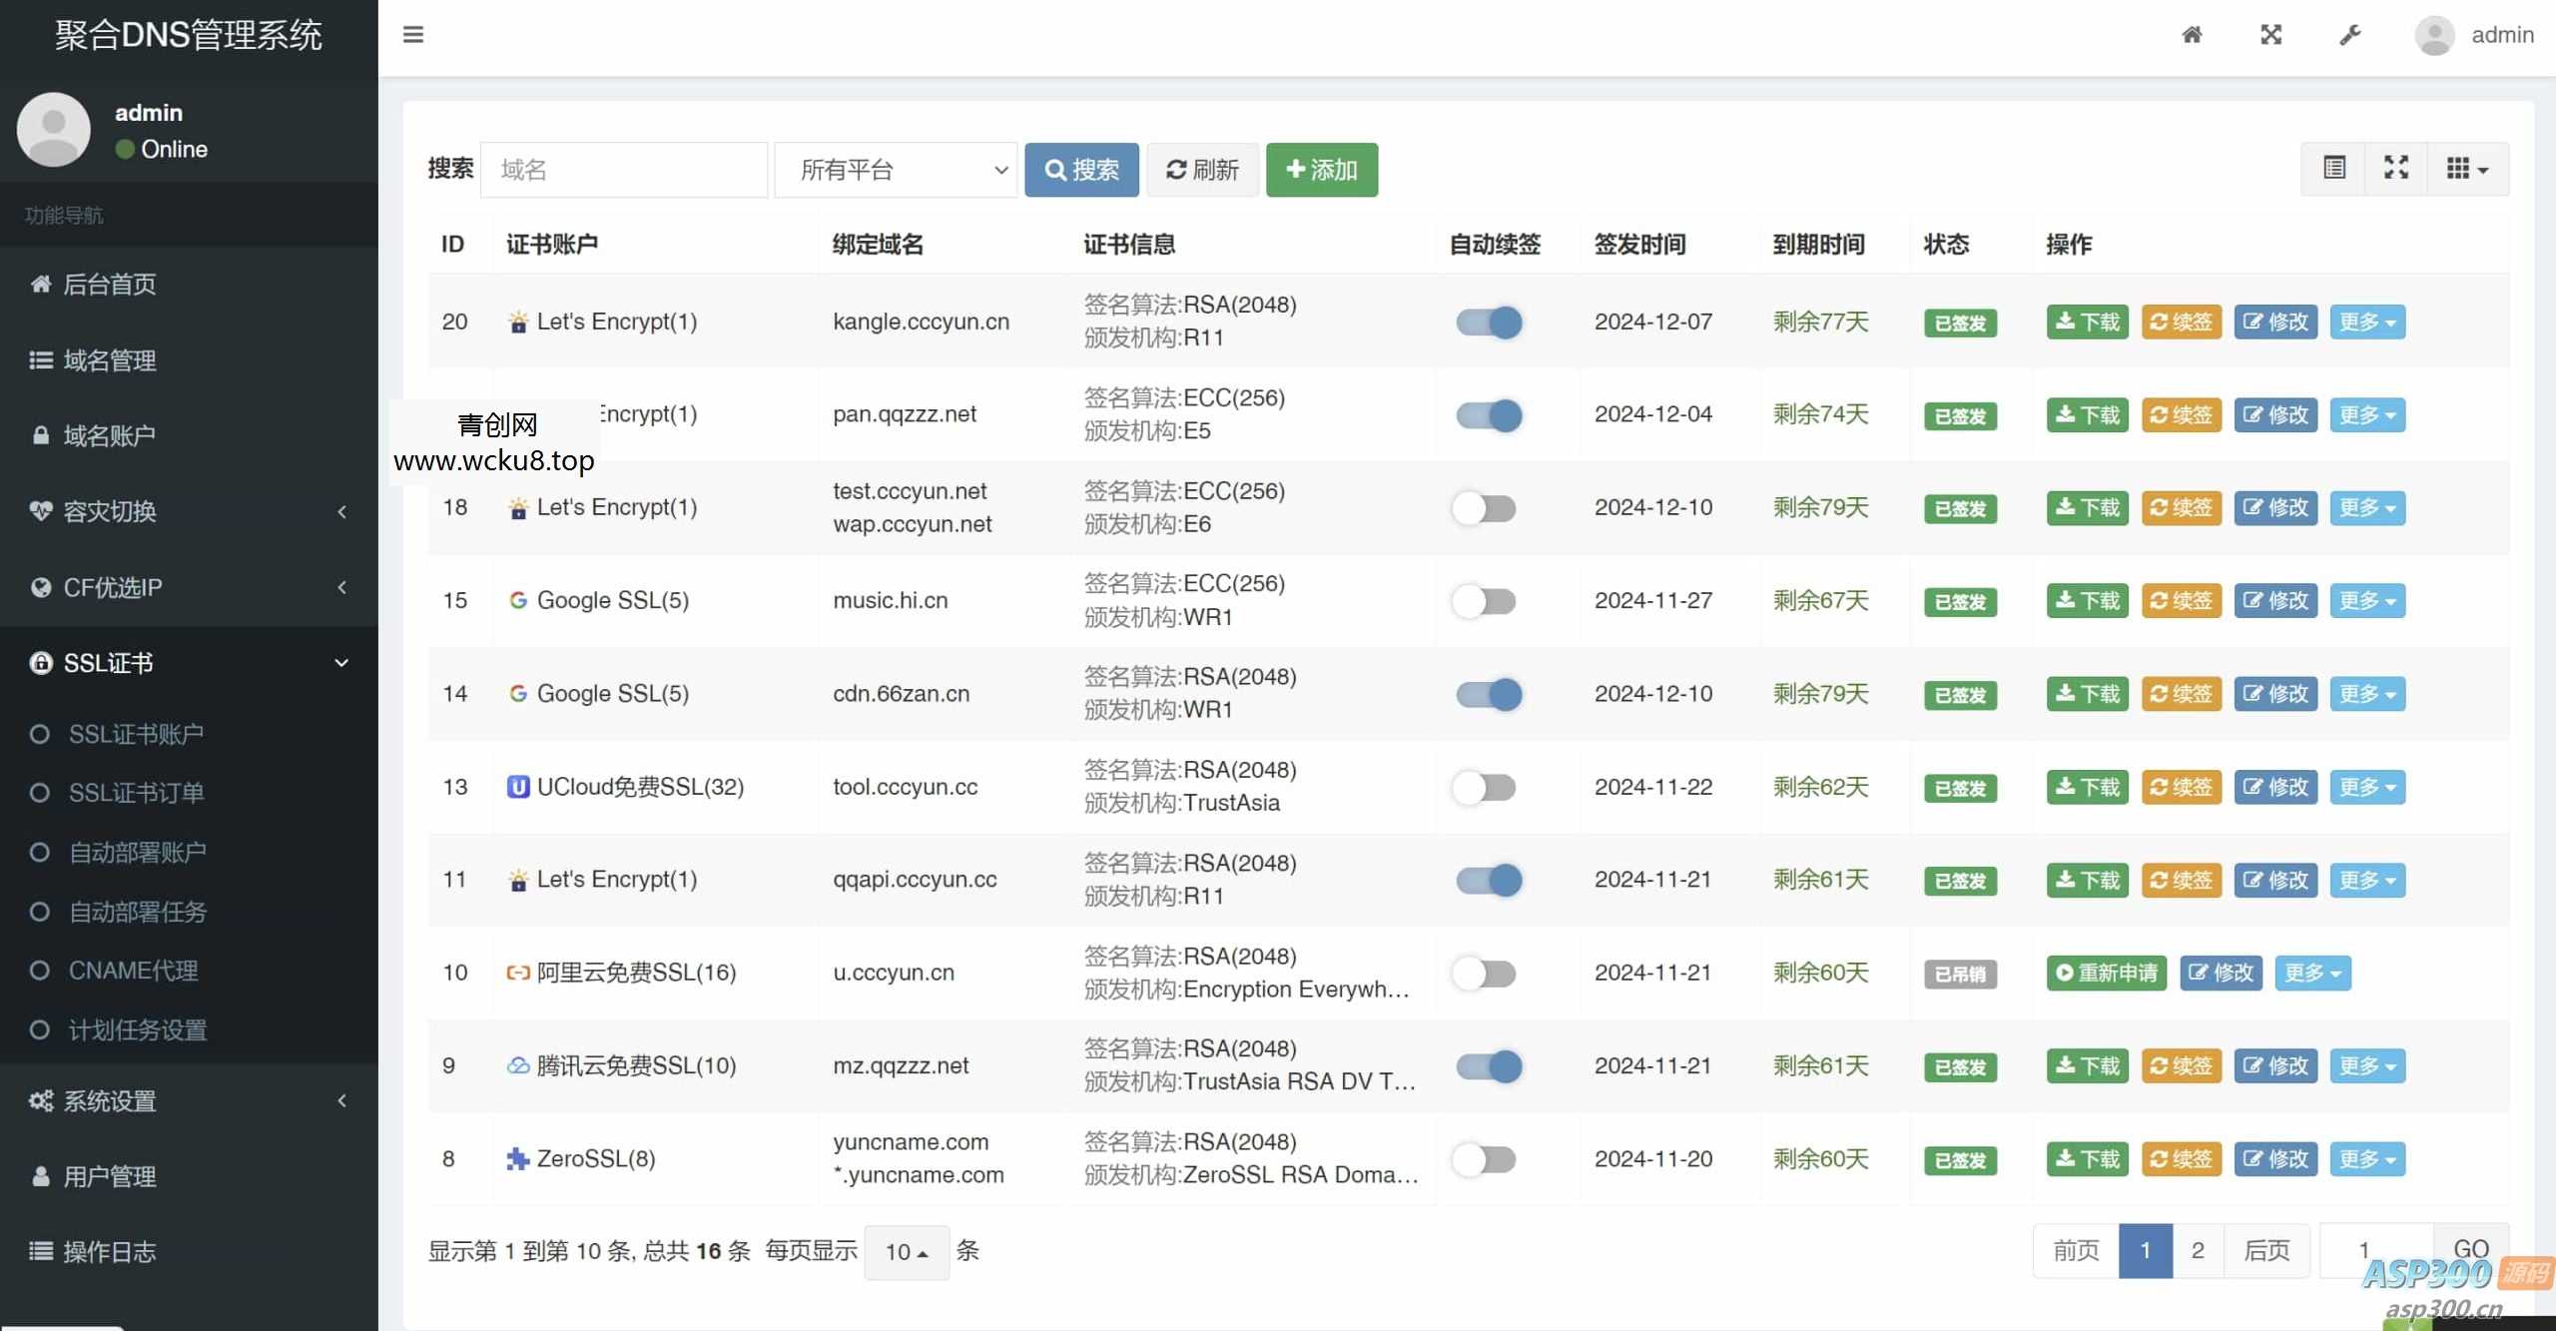Click the green 添加 add button
The image size is (2556, 1331).
[1320, 169]
